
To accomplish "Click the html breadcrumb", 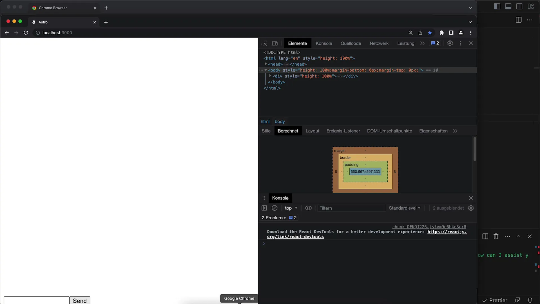I will [x=265, y=122].
